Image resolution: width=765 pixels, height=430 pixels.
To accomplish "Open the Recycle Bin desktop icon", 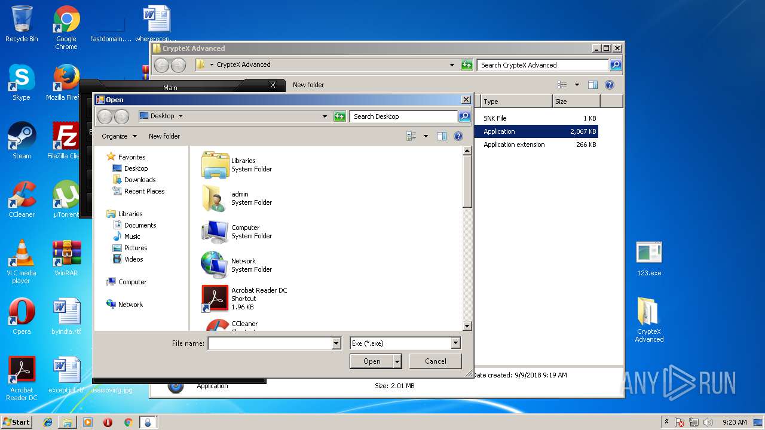I will click(22, 24).
